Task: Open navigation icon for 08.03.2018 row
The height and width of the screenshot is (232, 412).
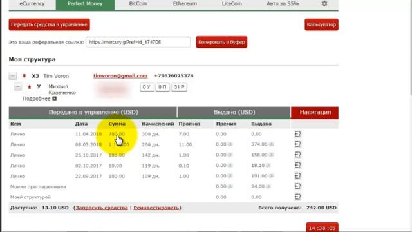Action: click(x=297, y=144)
